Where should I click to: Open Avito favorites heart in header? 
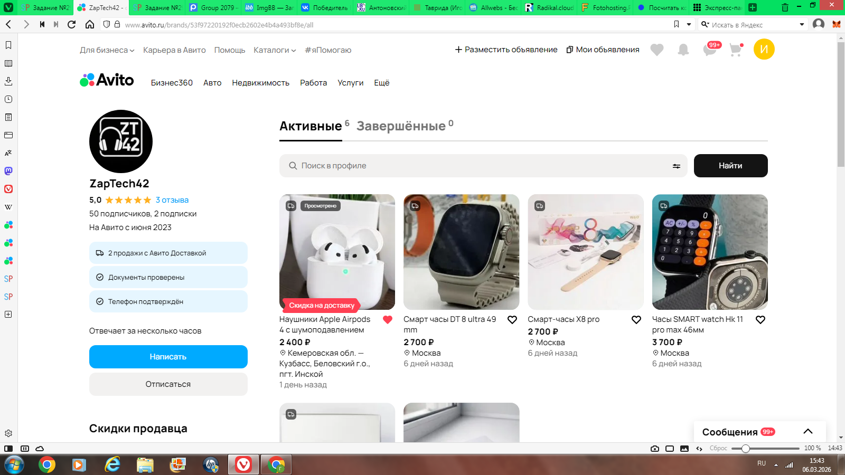pos(657,50)
